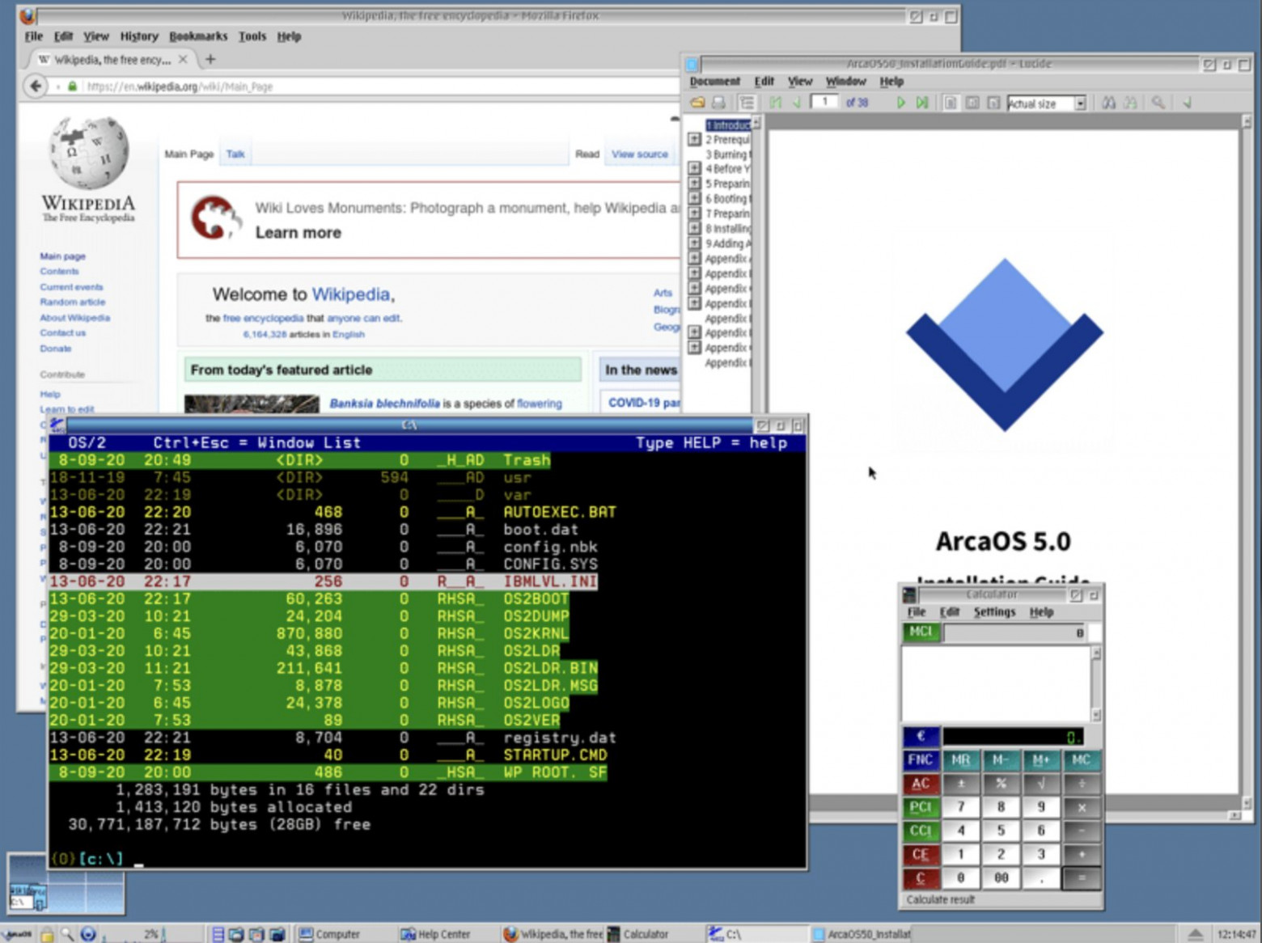Expand the '6 Booting' outline entry
Image resolution: width=1262 pixels, height=943 pixels.
694,198
